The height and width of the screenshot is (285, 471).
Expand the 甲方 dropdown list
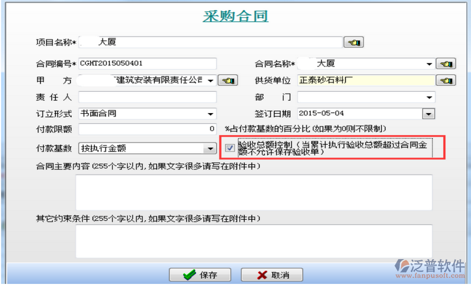click(211, 81)
